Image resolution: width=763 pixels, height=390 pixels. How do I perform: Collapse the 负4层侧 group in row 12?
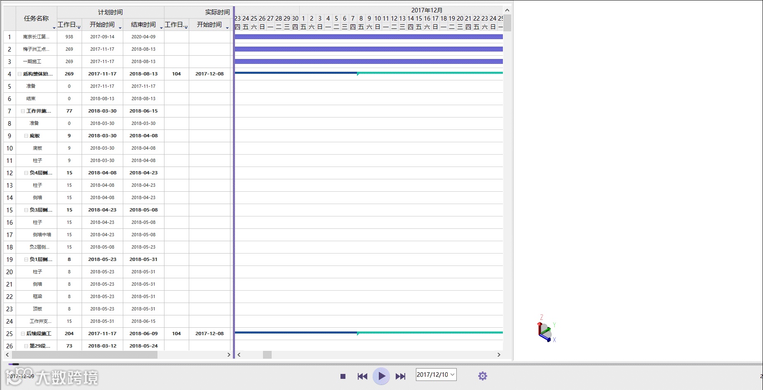(26, 173)
